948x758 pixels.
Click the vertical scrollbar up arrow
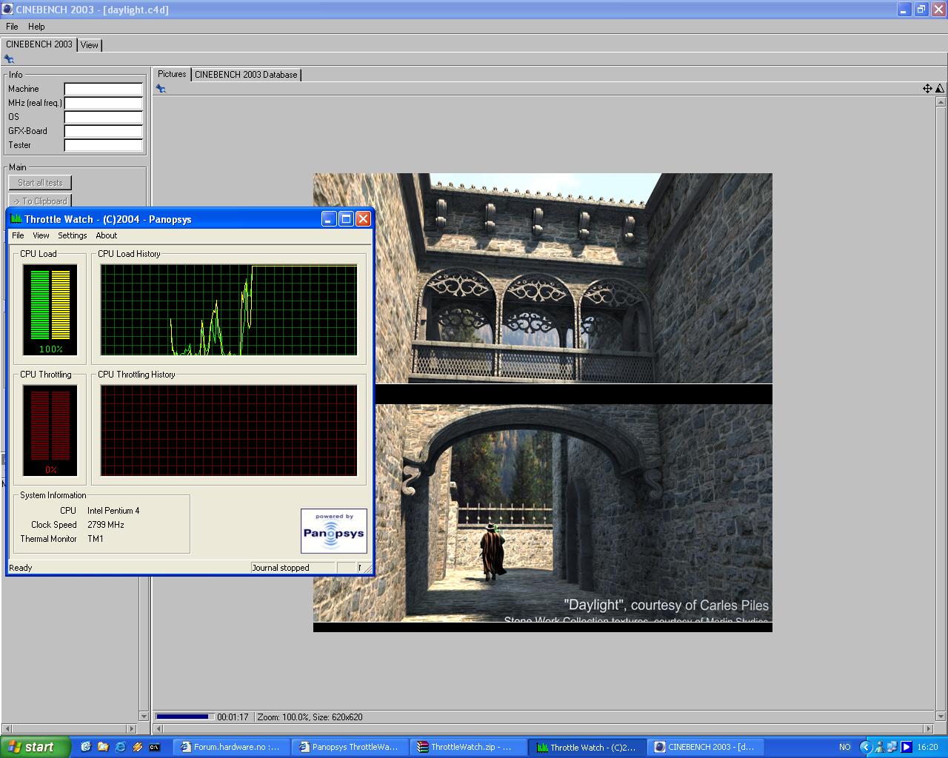coord(941,101)
